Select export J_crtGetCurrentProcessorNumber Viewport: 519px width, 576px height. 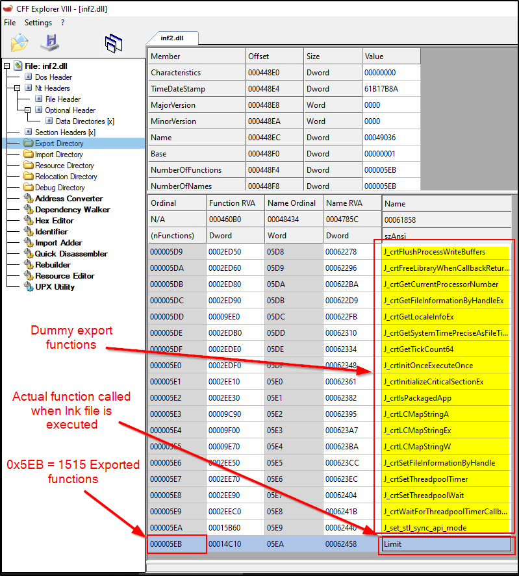click(x=446, y=284)
